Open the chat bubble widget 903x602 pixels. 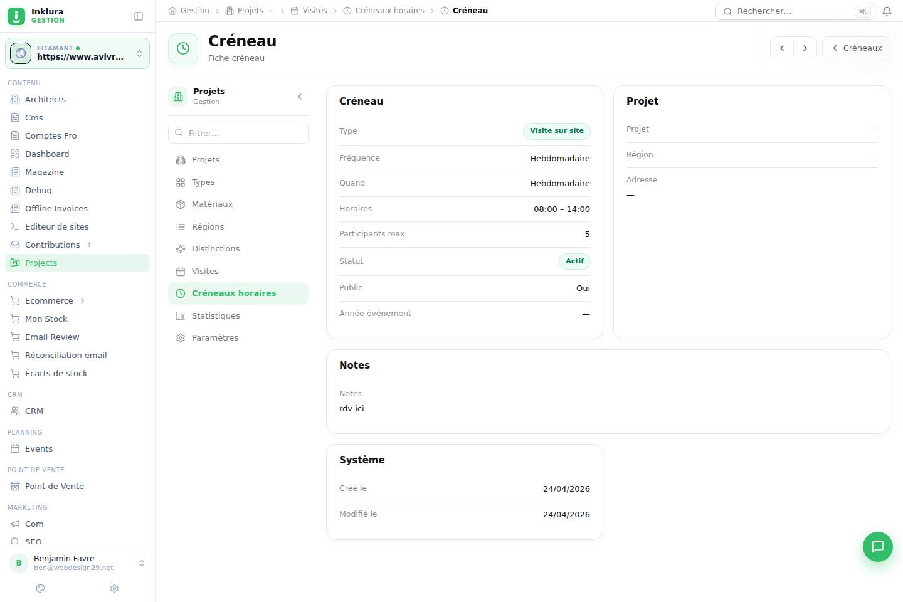(878, 547)
